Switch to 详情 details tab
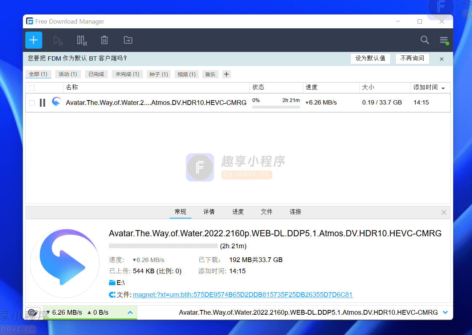This screenshot has height=335, width=472. 209,212
